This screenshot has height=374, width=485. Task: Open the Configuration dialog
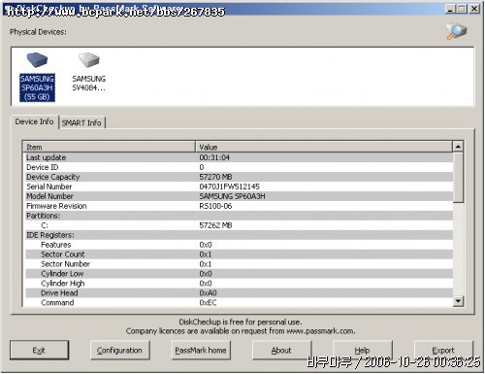click(x=119, y=350)
